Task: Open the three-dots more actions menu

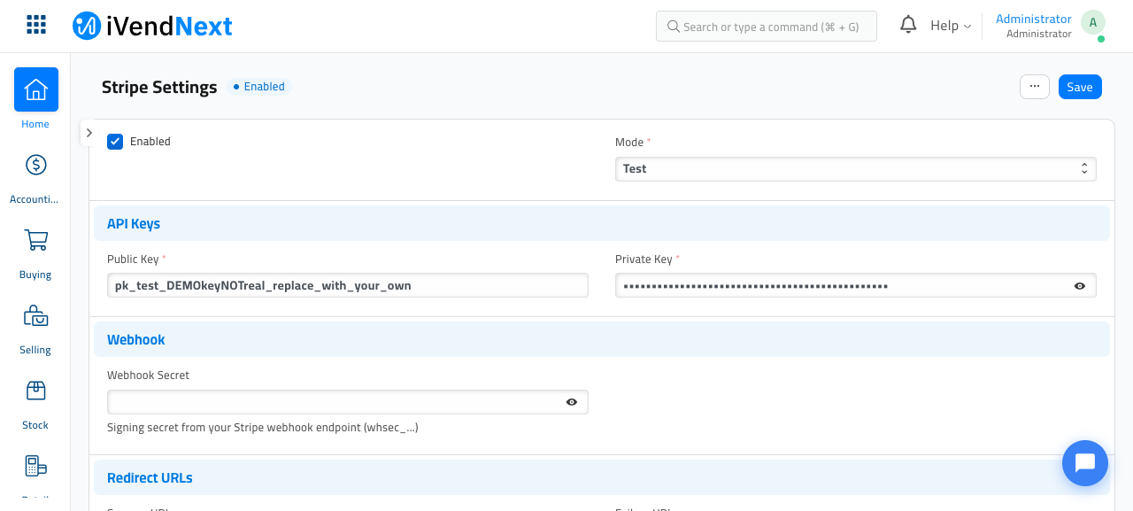Action: (1035, 87)
